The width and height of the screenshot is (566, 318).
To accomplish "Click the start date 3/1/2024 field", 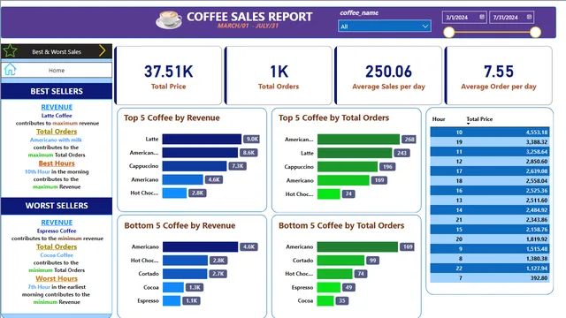I will coord(464,18).
